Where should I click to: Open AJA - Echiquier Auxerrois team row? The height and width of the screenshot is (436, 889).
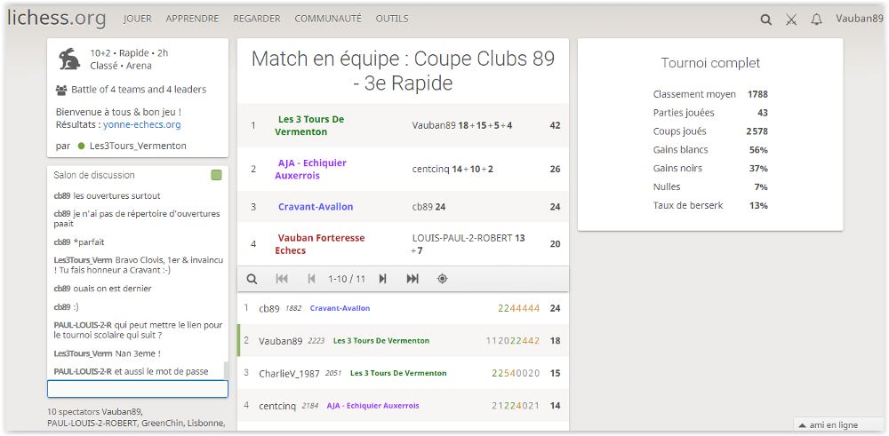click(403, 169)
